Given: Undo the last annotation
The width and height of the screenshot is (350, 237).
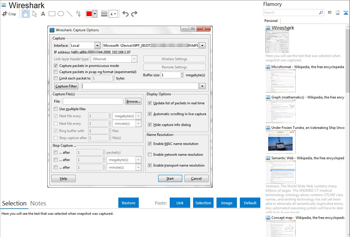Looking at the screenshot, I should (x=125, y=14).
